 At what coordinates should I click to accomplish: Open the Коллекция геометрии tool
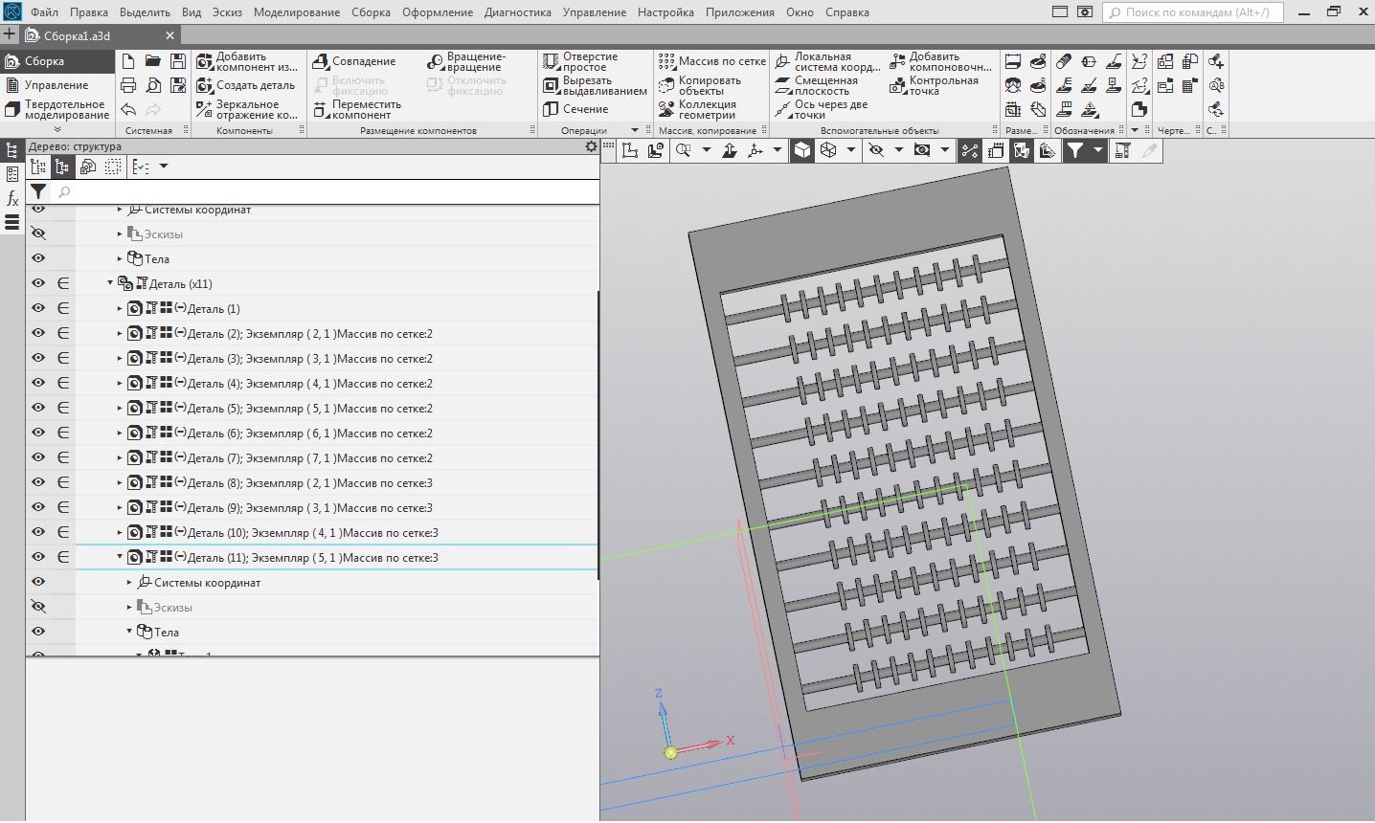tap(698, 109)
